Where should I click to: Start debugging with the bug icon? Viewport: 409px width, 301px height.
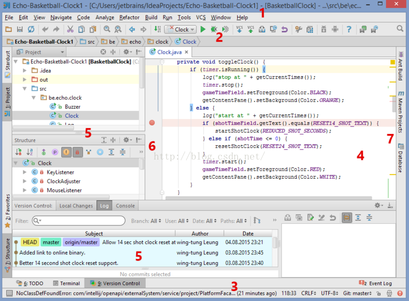214,29
